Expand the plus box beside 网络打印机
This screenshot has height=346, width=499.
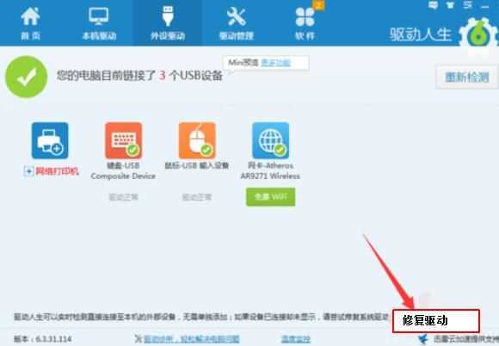28,171
